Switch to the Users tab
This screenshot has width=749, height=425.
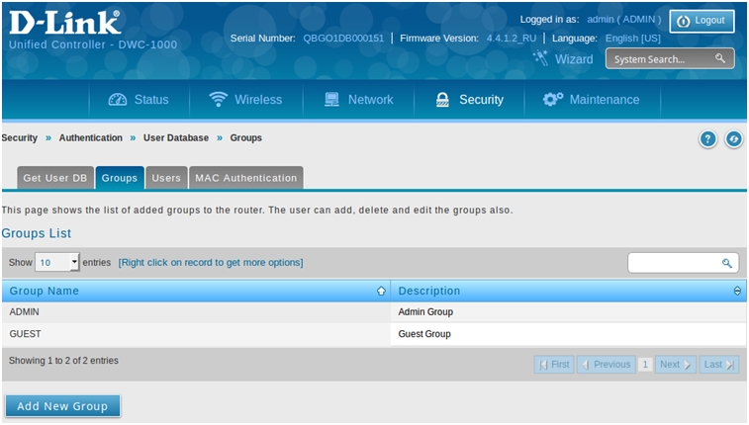(166, 178)
